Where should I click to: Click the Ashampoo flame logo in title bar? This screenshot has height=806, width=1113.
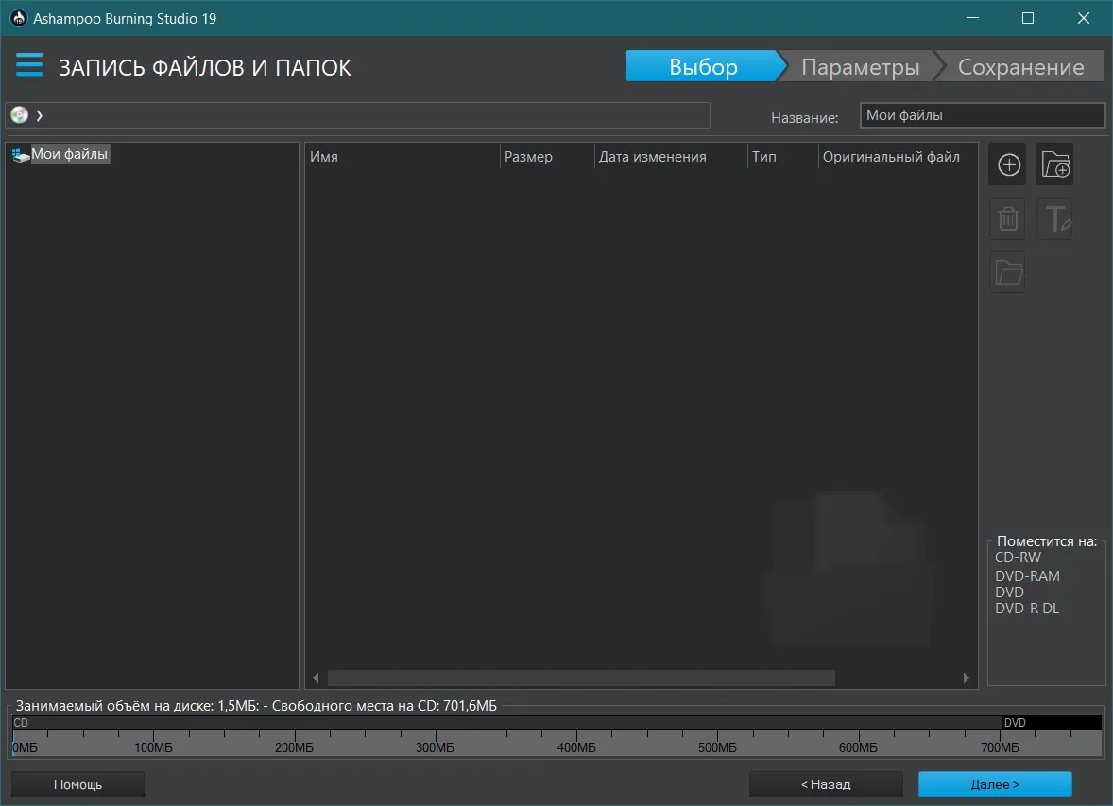pyautogui.click(x=19, y=18)
